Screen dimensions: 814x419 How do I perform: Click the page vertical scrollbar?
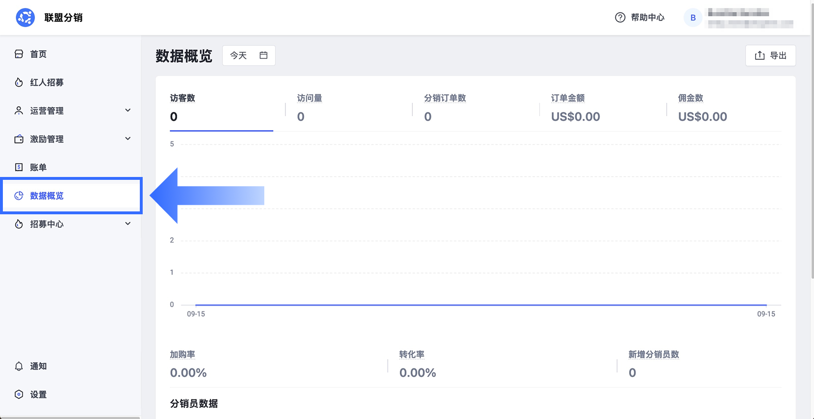coord(812,139)
